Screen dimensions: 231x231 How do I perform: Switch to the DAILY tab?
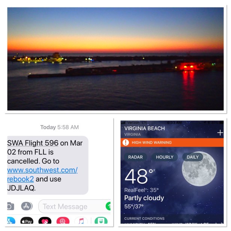(x=192, y=157)
